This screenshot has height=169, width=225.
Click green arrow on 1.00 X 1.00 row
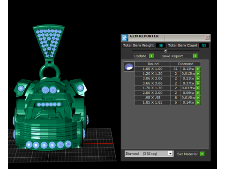pyautogui.click(x=198, y=69)
